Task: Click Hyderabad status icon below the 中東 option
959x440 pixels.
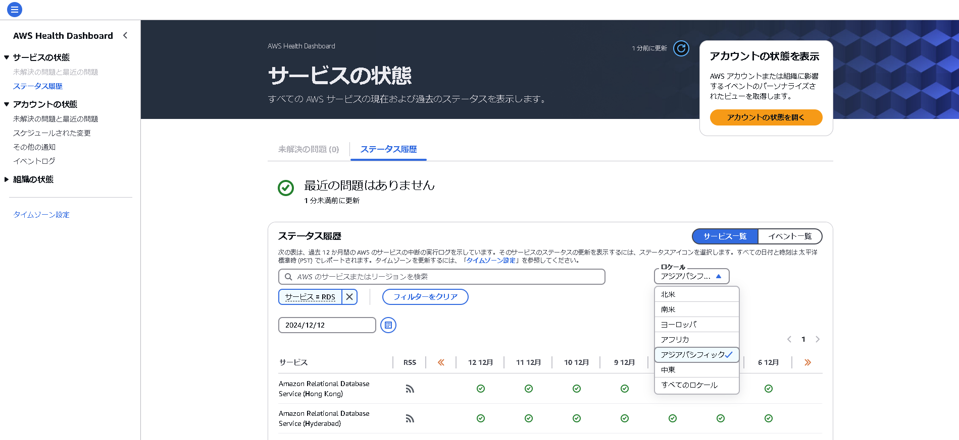Action: [673, 418]
